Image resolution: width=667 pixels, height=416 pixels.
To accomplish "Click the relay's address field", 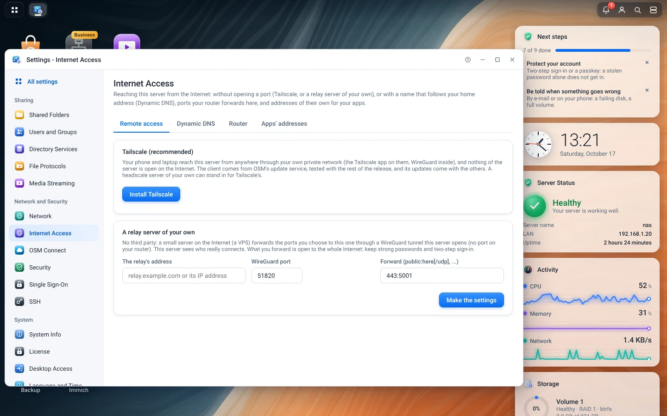I will (x=184, y=275).
